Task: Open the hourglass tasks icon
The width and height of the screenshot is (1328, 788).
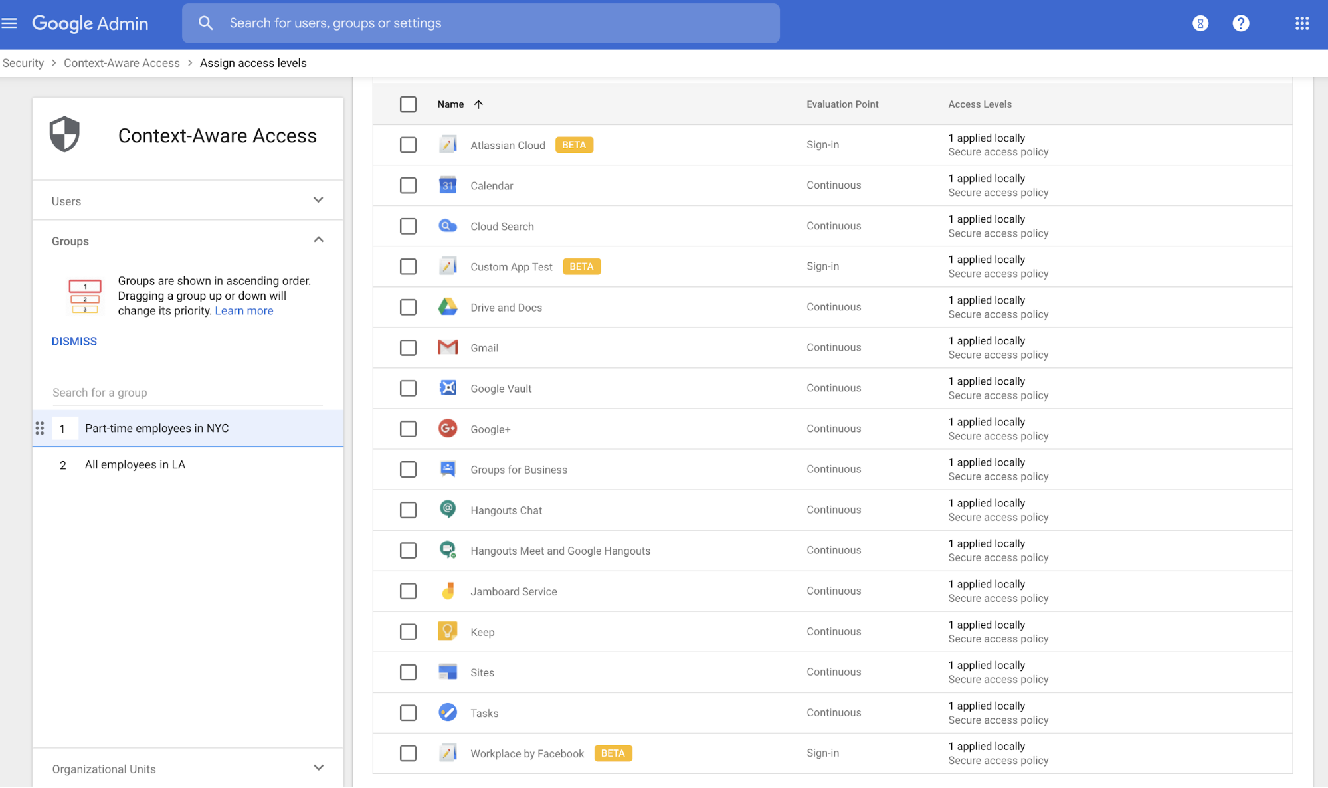Action: tap(1200, 23)
